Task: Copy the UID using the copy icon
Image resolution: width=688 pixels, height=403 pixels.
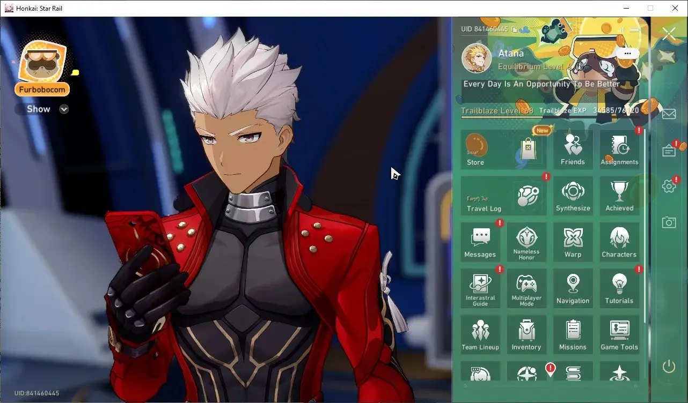Action: tap(515, 29)
